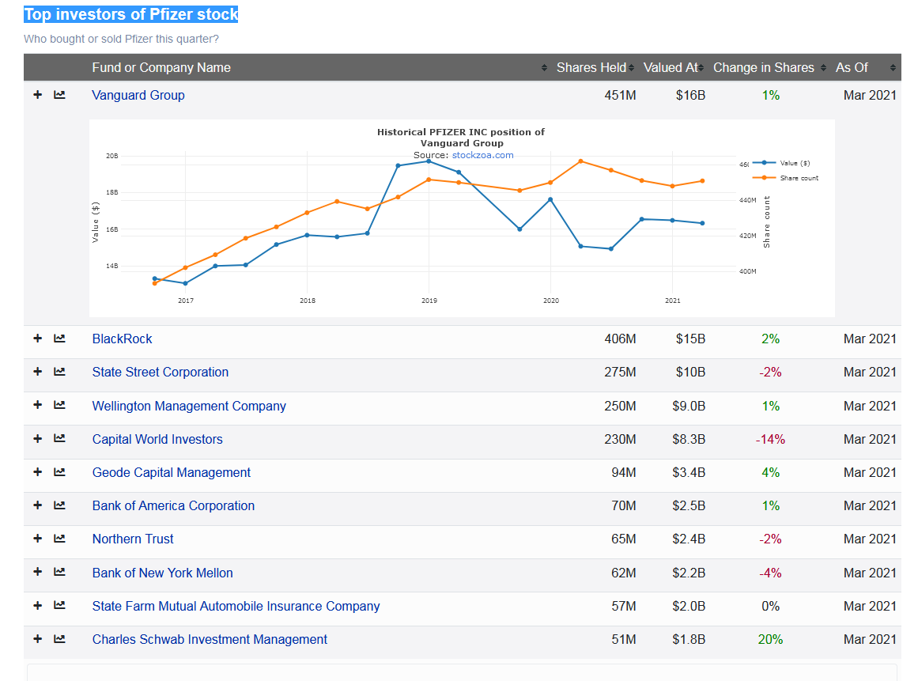Click Bank of New York Mellon change -4%
Image resolution: width=918 pixels, height=681 pixels.
[x=770, y=573]
